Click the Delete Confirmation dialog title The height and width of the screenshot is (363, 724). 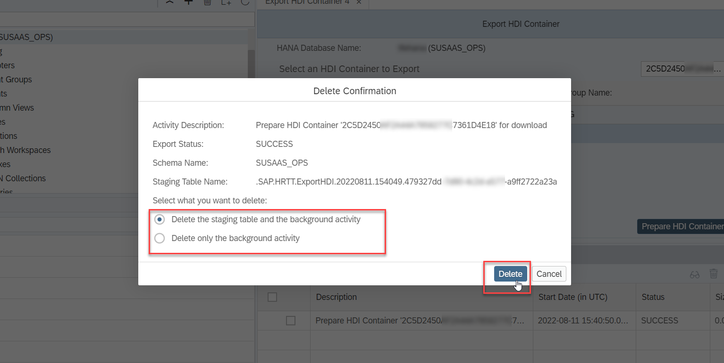click(x=355, y=91)
